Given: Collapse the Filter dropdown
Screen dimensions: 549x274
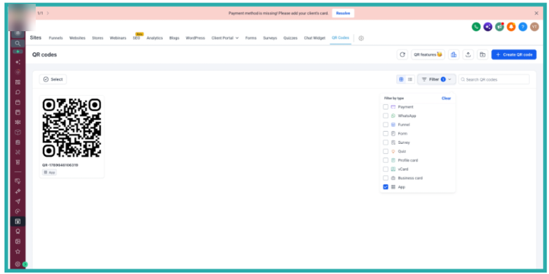Looking at the screenshot, I should 436,80.
